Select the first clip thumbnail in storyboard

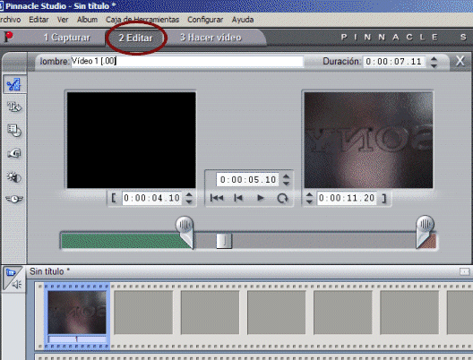(77, 313)
